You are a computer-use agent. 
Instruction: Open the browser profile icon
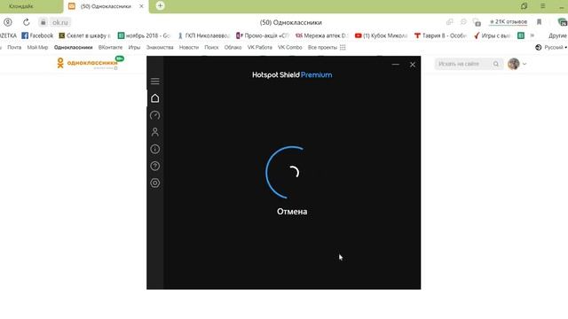pyautogui.click(x=8, y=22)
